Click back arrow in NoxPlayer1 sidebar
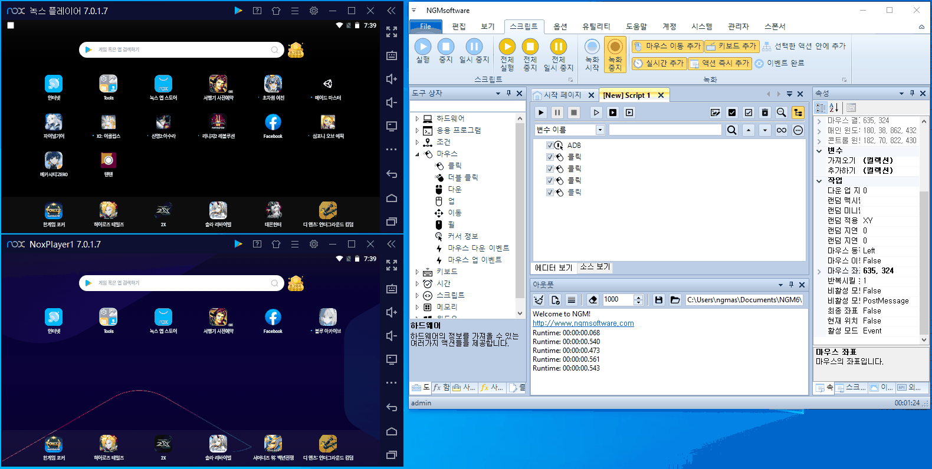Image resolution: width=932 pixels, height=469 pixels. tap(392, 407)
